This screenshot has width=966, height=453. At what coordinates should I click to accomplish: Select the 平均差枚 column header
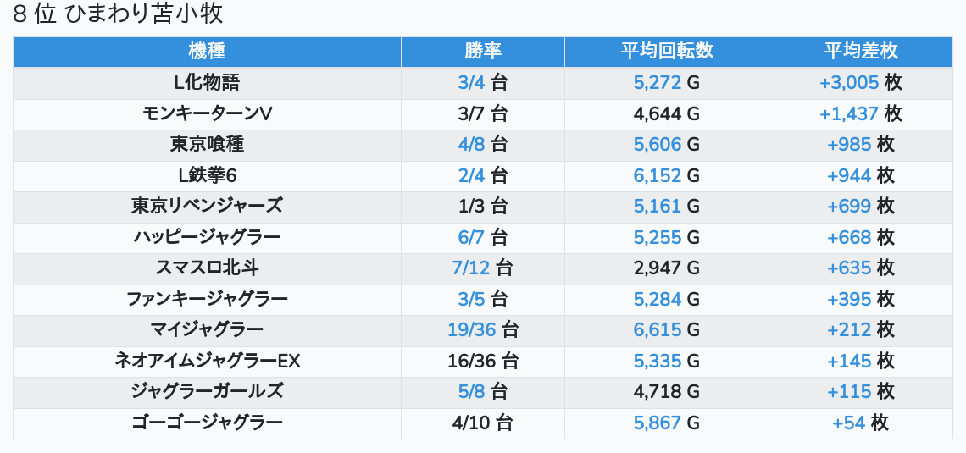(x=860, y=52)
